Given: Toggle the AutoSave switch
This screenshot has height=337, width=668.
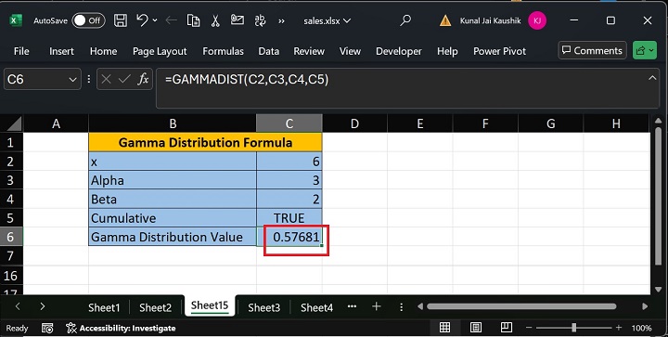Looking at the screenshot, I should pyautogui.click(x=88, y=20).
